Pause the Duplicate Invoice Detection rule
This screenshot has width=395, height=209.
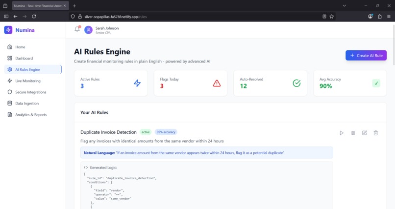pos(353,133)
